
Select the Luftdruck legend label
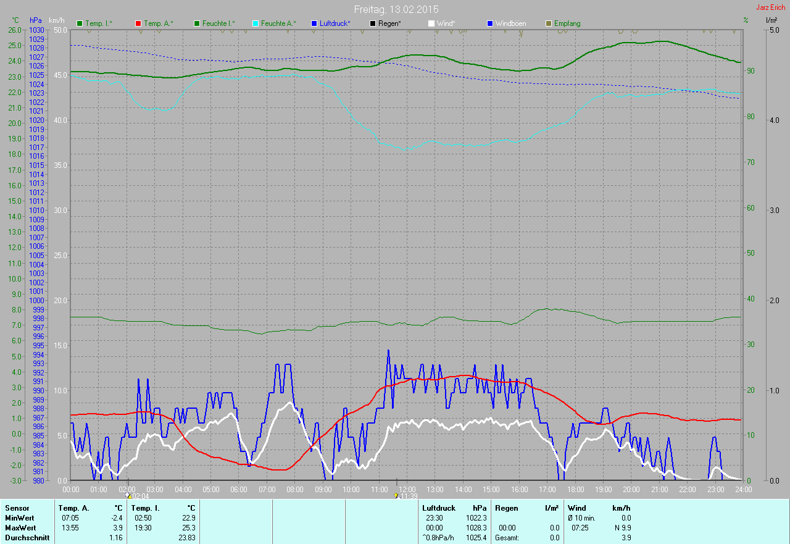point(335,23)
